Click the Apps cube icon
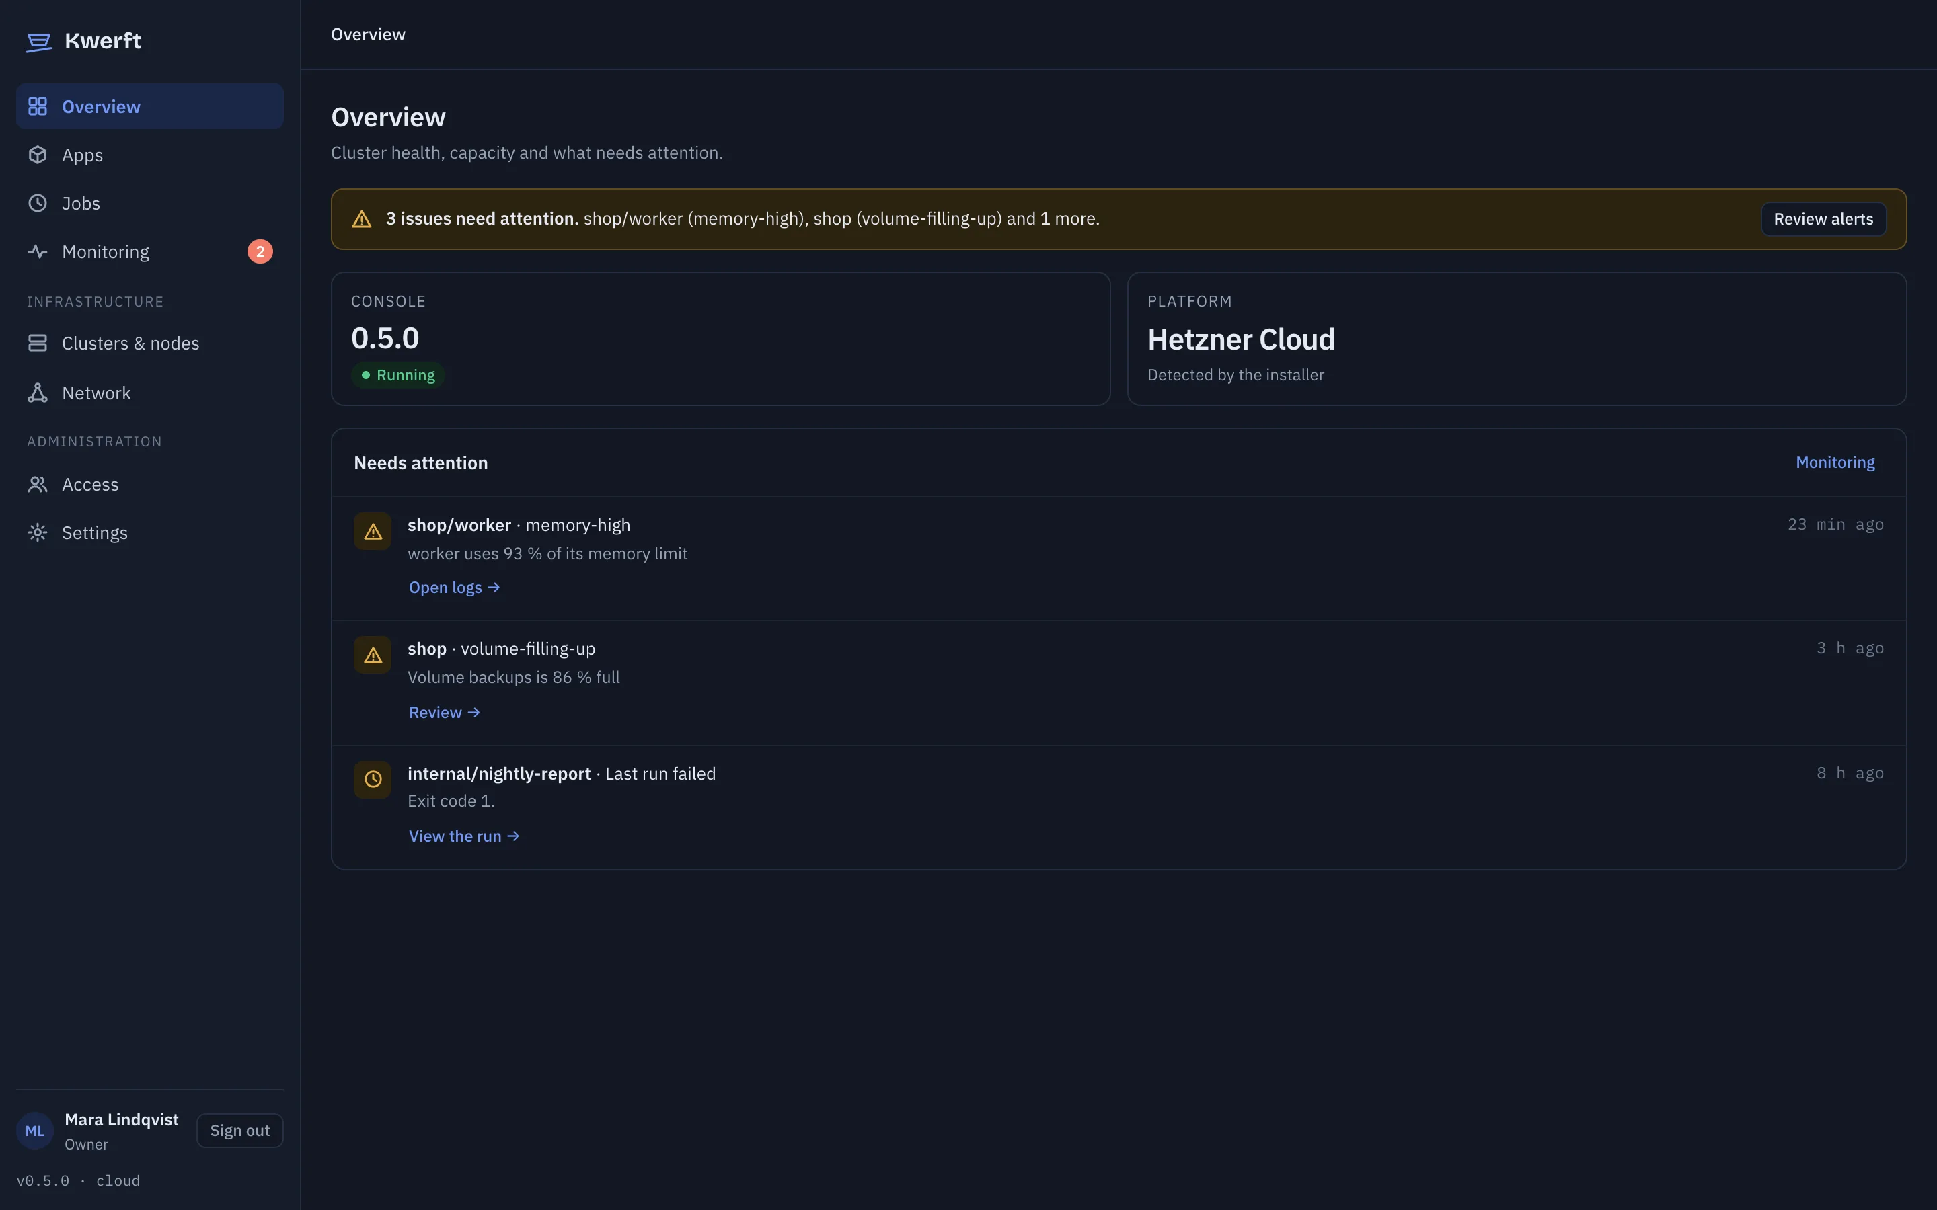Screen dimensions: 1937x1210 pos(38,155)
